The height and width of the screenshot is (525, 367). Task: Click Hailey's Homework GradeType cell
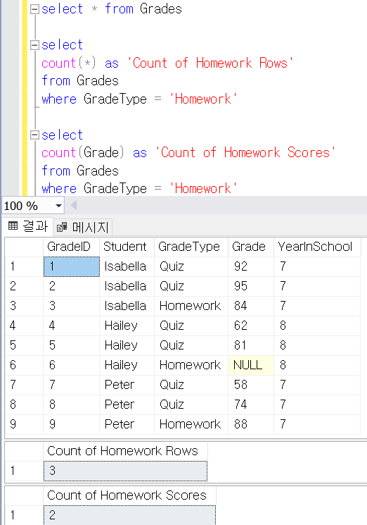191,365
